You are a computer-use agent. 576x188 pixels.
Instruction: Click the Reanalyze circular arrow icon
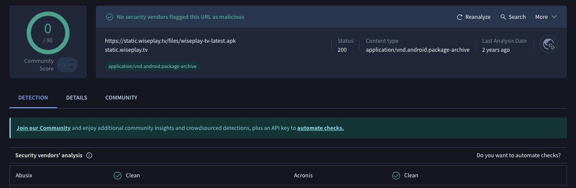(x=460, y=17)
